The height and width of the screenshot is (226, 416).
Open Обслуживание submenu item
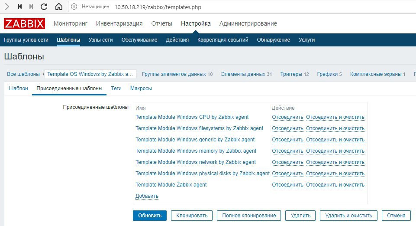139,40
